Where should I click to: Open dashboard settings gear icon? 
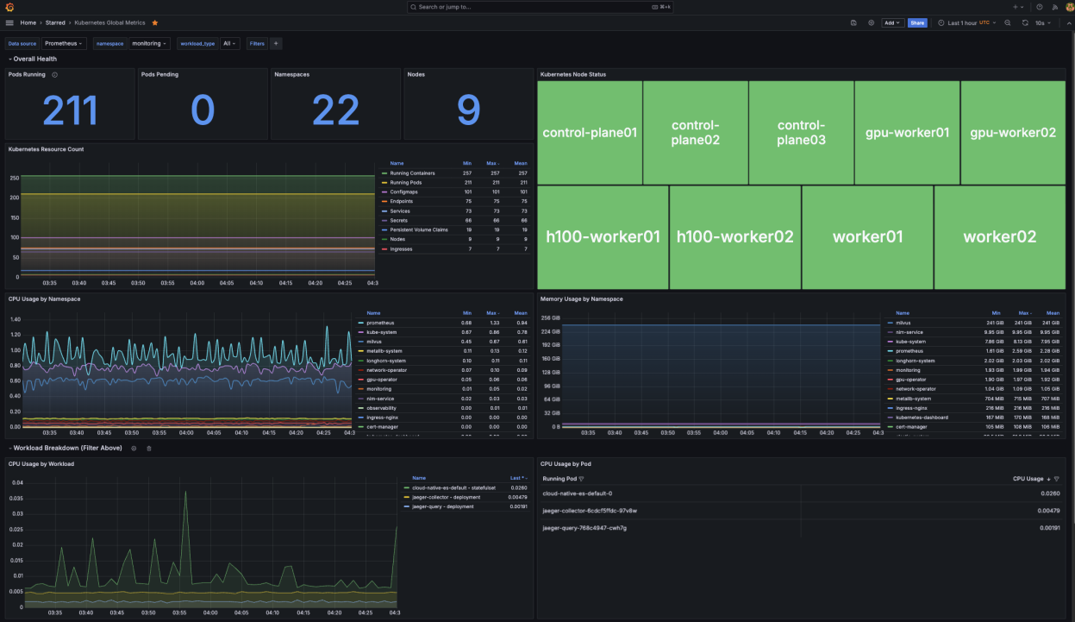pyautogui.click(x=871, y=22)
